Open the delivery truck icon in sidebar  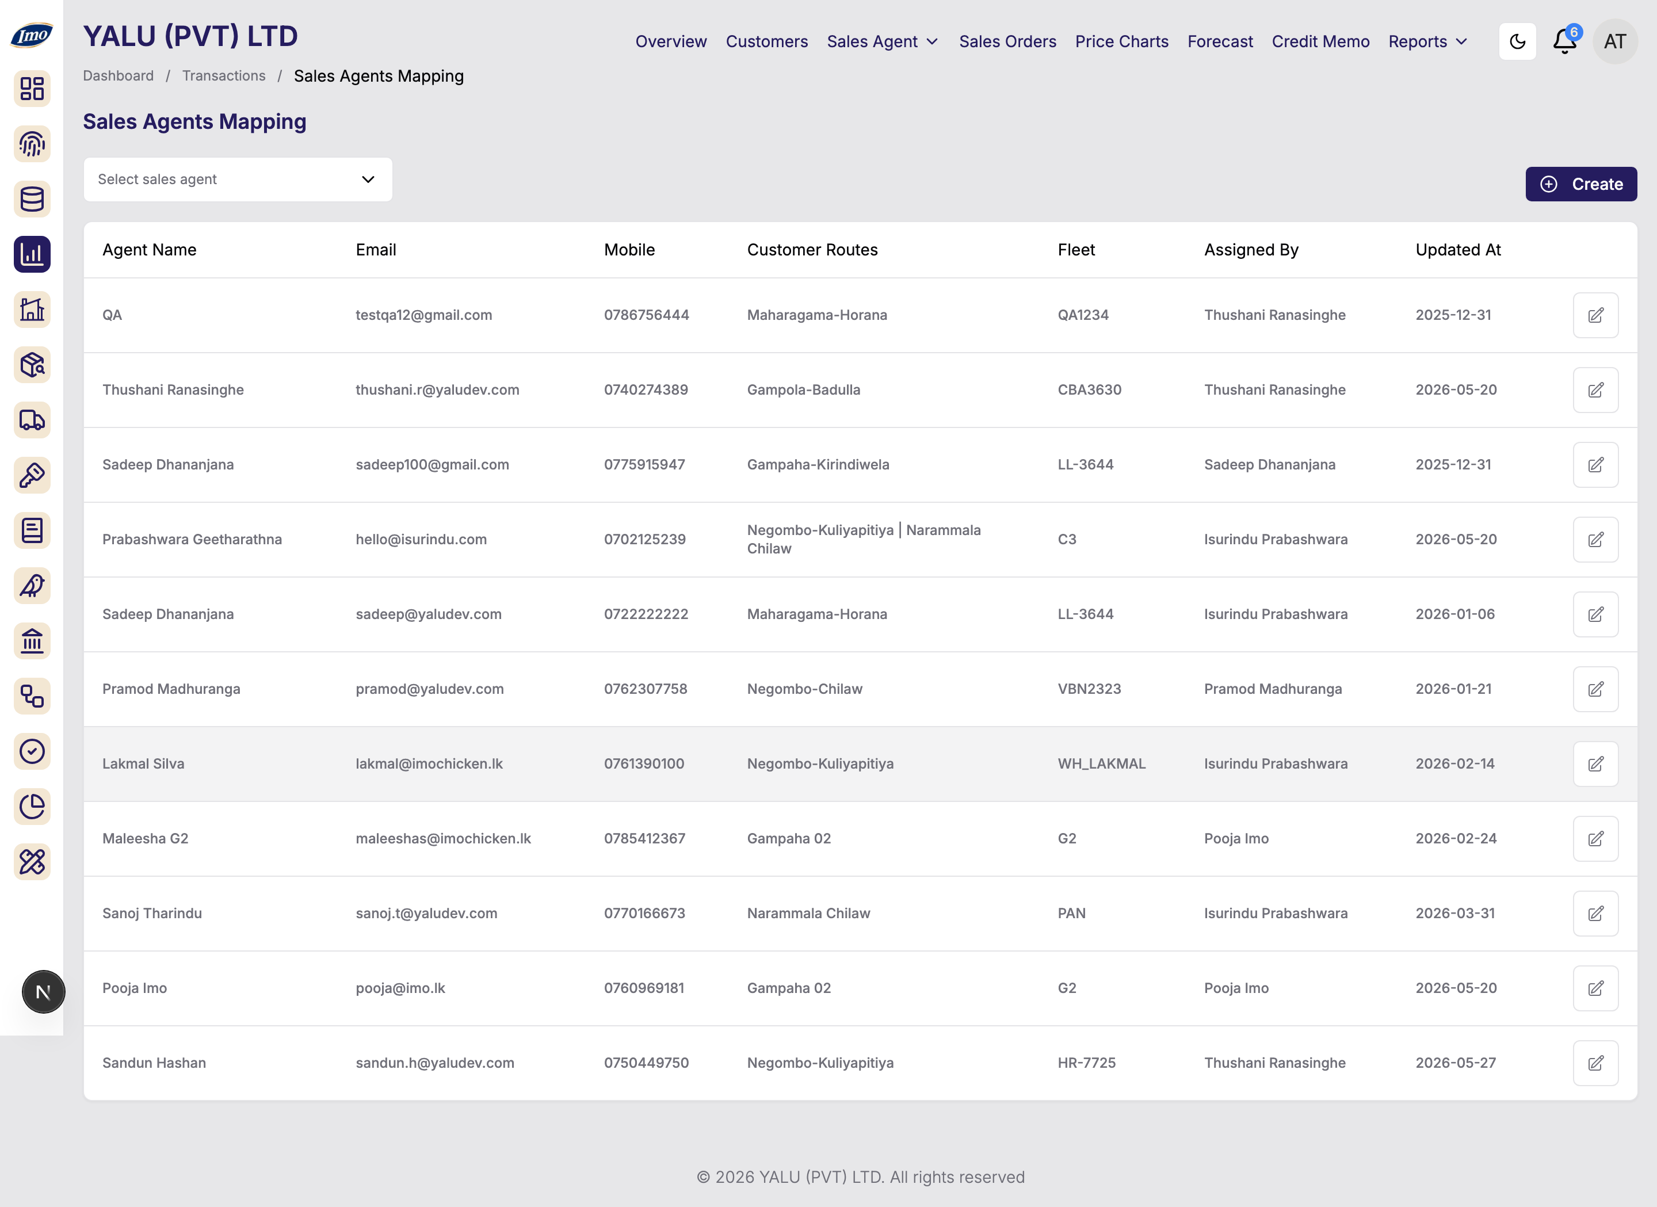coord(32,420)
